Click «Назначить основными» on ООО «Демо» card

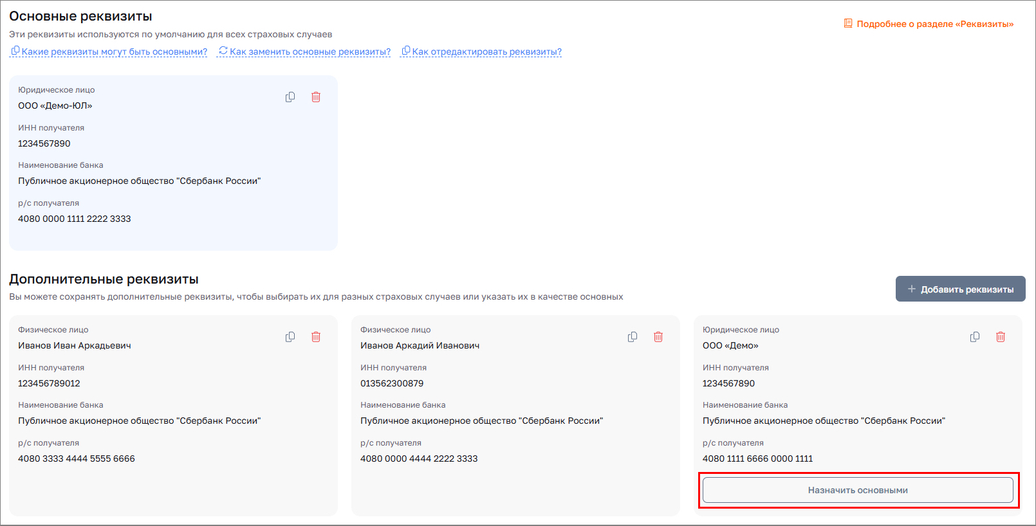tap(858, 490)
